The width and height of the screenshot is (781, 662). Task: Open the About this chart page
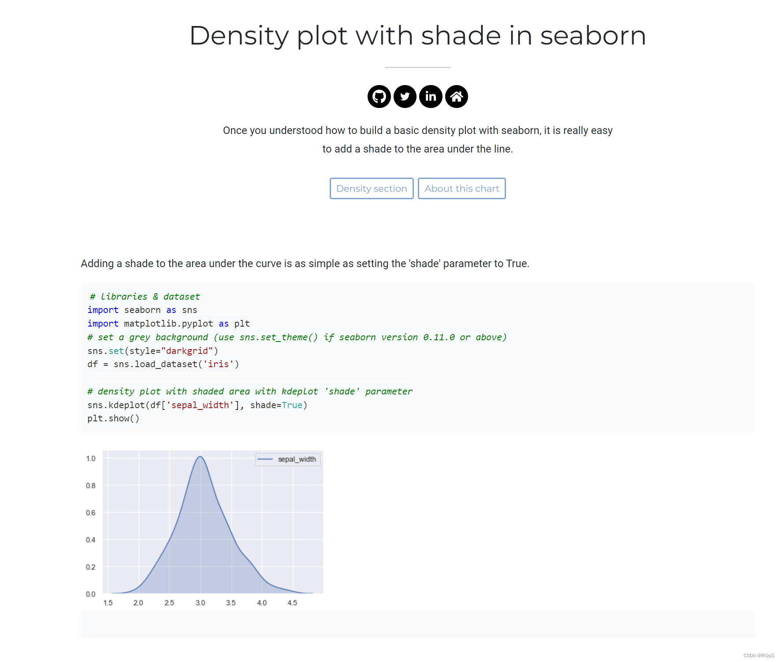[461, 188]
